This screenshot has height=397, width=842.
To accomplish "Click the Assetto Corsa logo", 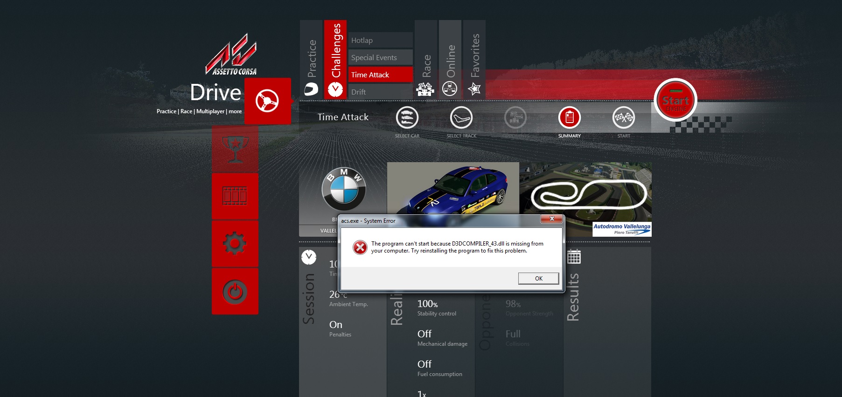I will [231, 55].
